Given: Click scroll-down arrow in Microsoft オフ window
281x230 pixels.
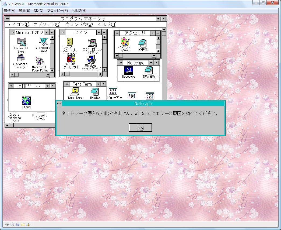Looking at the screenshot, I should (52, 70).
